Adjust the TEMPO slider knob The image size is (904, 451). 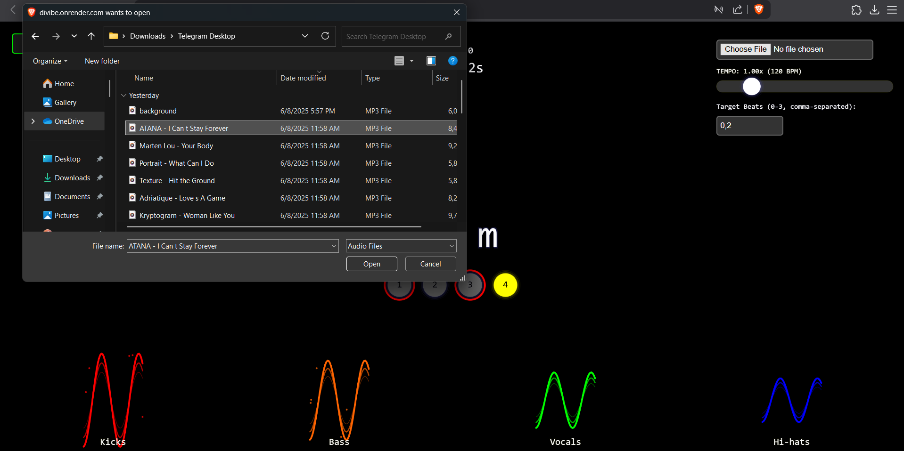[x=752, y=87]
